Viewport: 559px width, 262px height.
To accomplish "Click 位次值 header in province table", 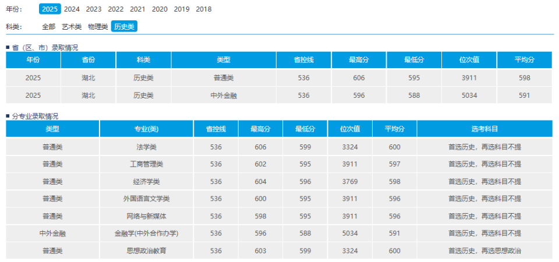I will pos(469,60).
